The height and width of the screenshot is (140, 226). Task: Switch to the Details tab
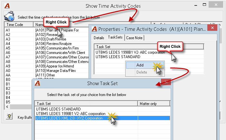coord(99,38)
